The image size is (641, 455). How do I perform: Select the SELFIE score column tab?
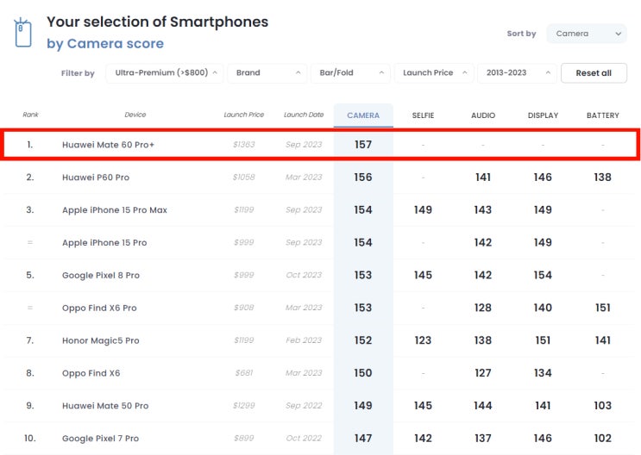[423, 115]
